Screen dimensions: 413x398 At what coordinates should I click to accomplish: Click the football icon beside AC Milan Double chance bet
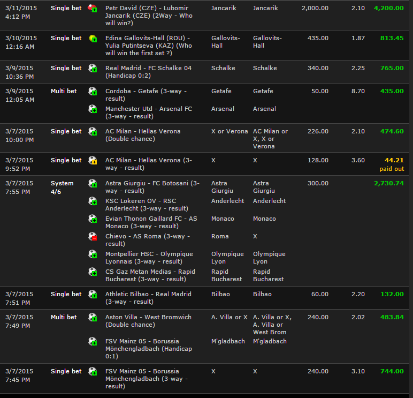tap(93, 132)
